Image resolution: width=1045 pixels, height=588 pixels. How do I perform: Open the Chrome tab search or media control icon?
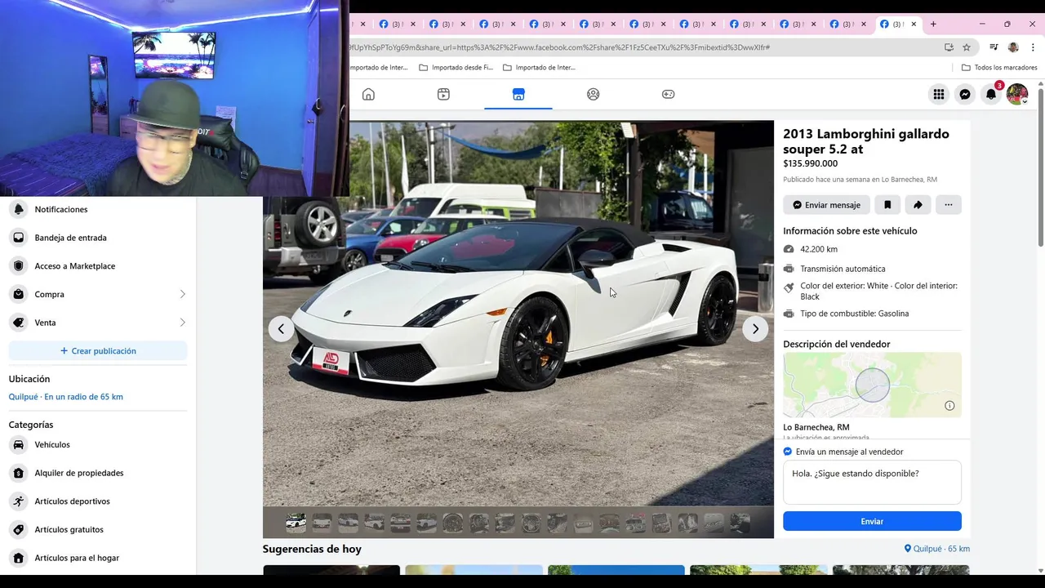[994, 47]
